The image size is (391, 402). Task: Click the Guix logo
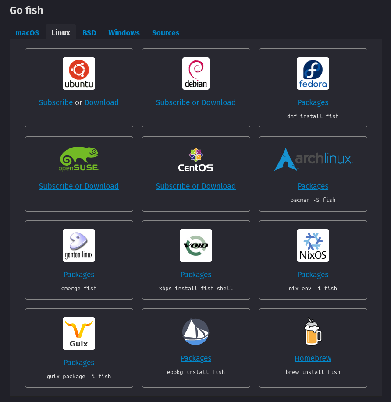[79, 333]
